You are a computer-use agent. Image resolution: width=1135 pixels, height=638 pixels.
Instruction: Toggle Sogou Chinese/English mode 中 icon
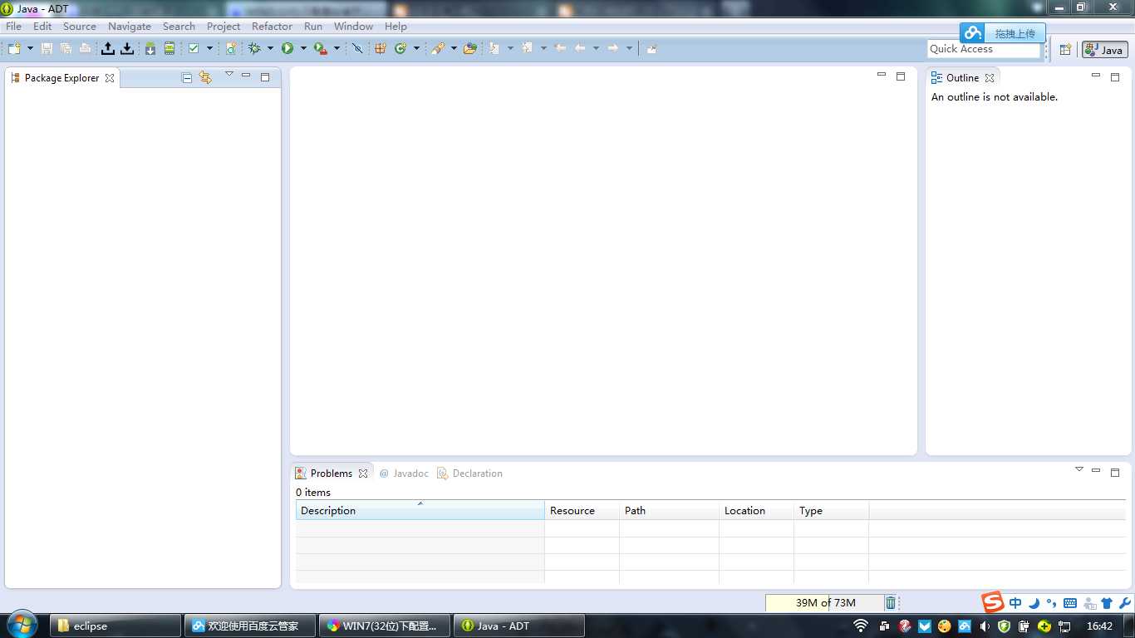(x=1015, y=603)
